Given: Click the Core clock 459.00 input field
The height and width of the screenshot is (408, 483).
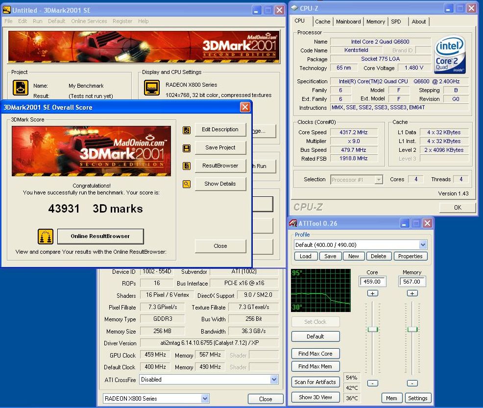Looking at the screenshot, I should pyautogui.click(x=372, y=282).
